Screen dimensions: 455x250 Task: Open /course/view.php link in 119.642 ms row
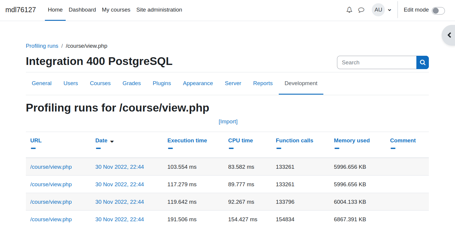coord(51,202)
